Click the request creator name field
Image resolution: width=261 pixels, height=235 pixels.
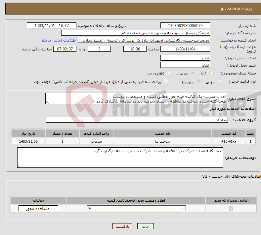[144, 40]
